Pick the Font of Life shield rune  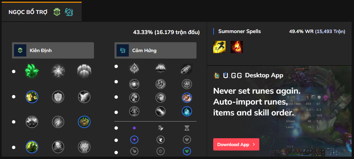click(58, 97)
